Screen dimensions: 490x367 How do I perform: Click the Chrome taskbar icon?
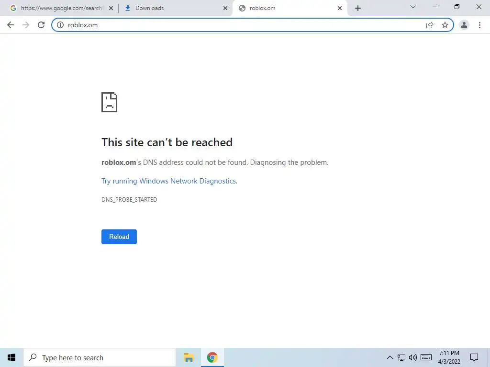(x=212, y=357)
